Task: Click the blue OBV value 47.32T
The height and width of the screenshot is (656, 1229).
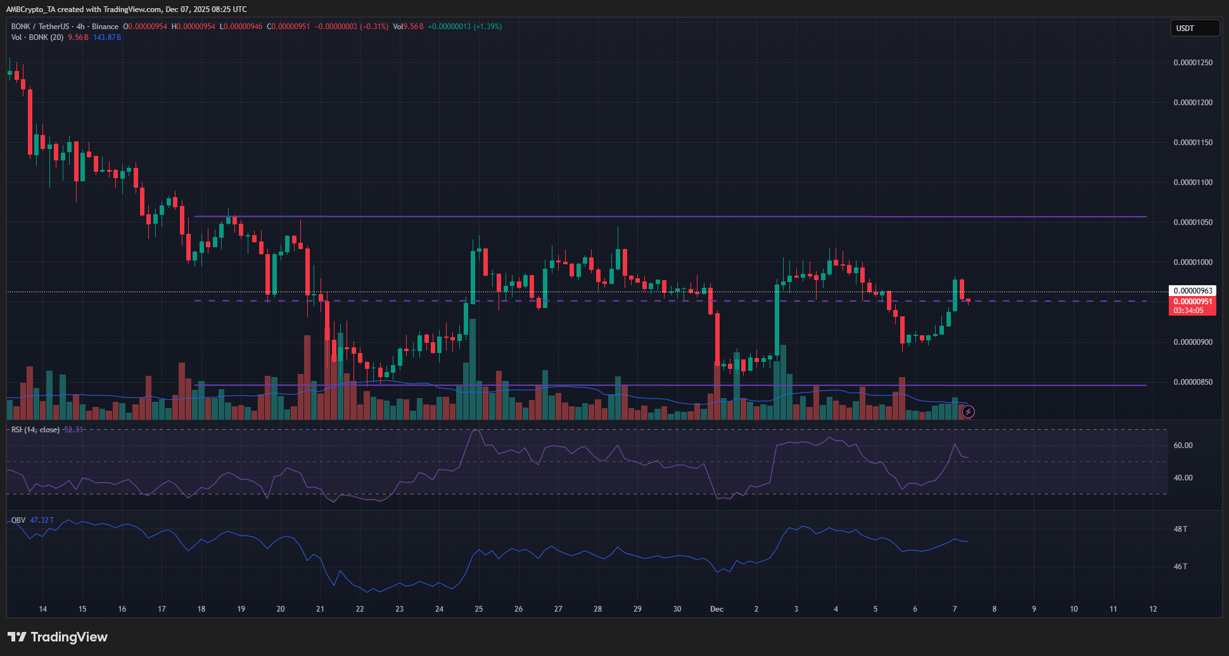Action: click(42, 520)
